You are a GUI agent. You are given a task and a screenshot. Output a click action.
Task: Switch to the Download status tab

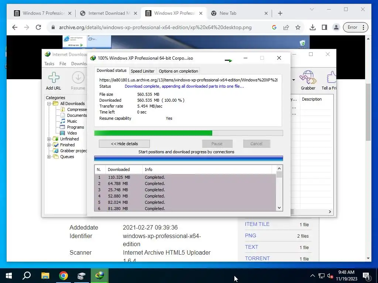click(x=111, y=70)
